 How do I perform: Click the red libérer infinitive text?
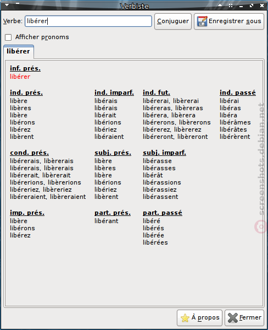tap(20, 77)
